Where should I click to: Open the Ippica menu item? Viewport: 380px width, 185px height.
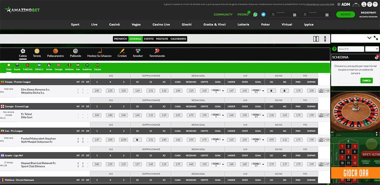tap(309, 24)
